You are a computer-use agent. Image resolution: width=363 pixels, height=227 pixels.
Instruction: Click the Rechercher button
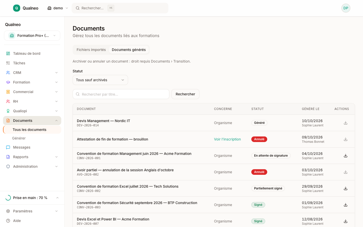(185, 94)
